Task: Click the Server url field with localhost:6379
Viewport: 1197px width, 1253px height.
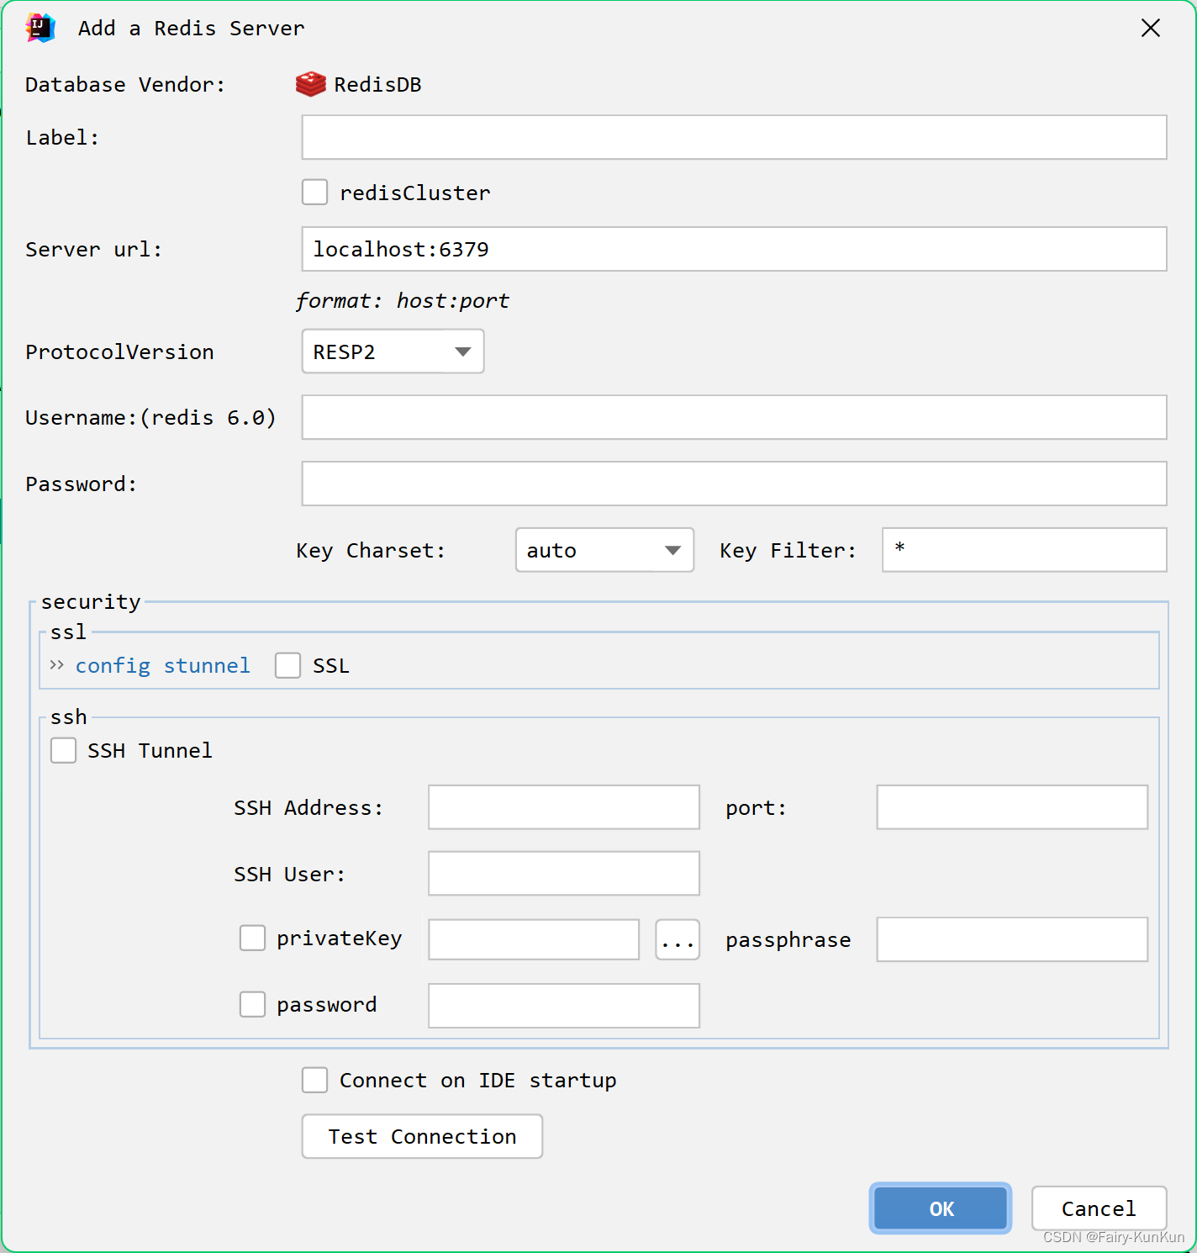Action: tap(733, 249)
